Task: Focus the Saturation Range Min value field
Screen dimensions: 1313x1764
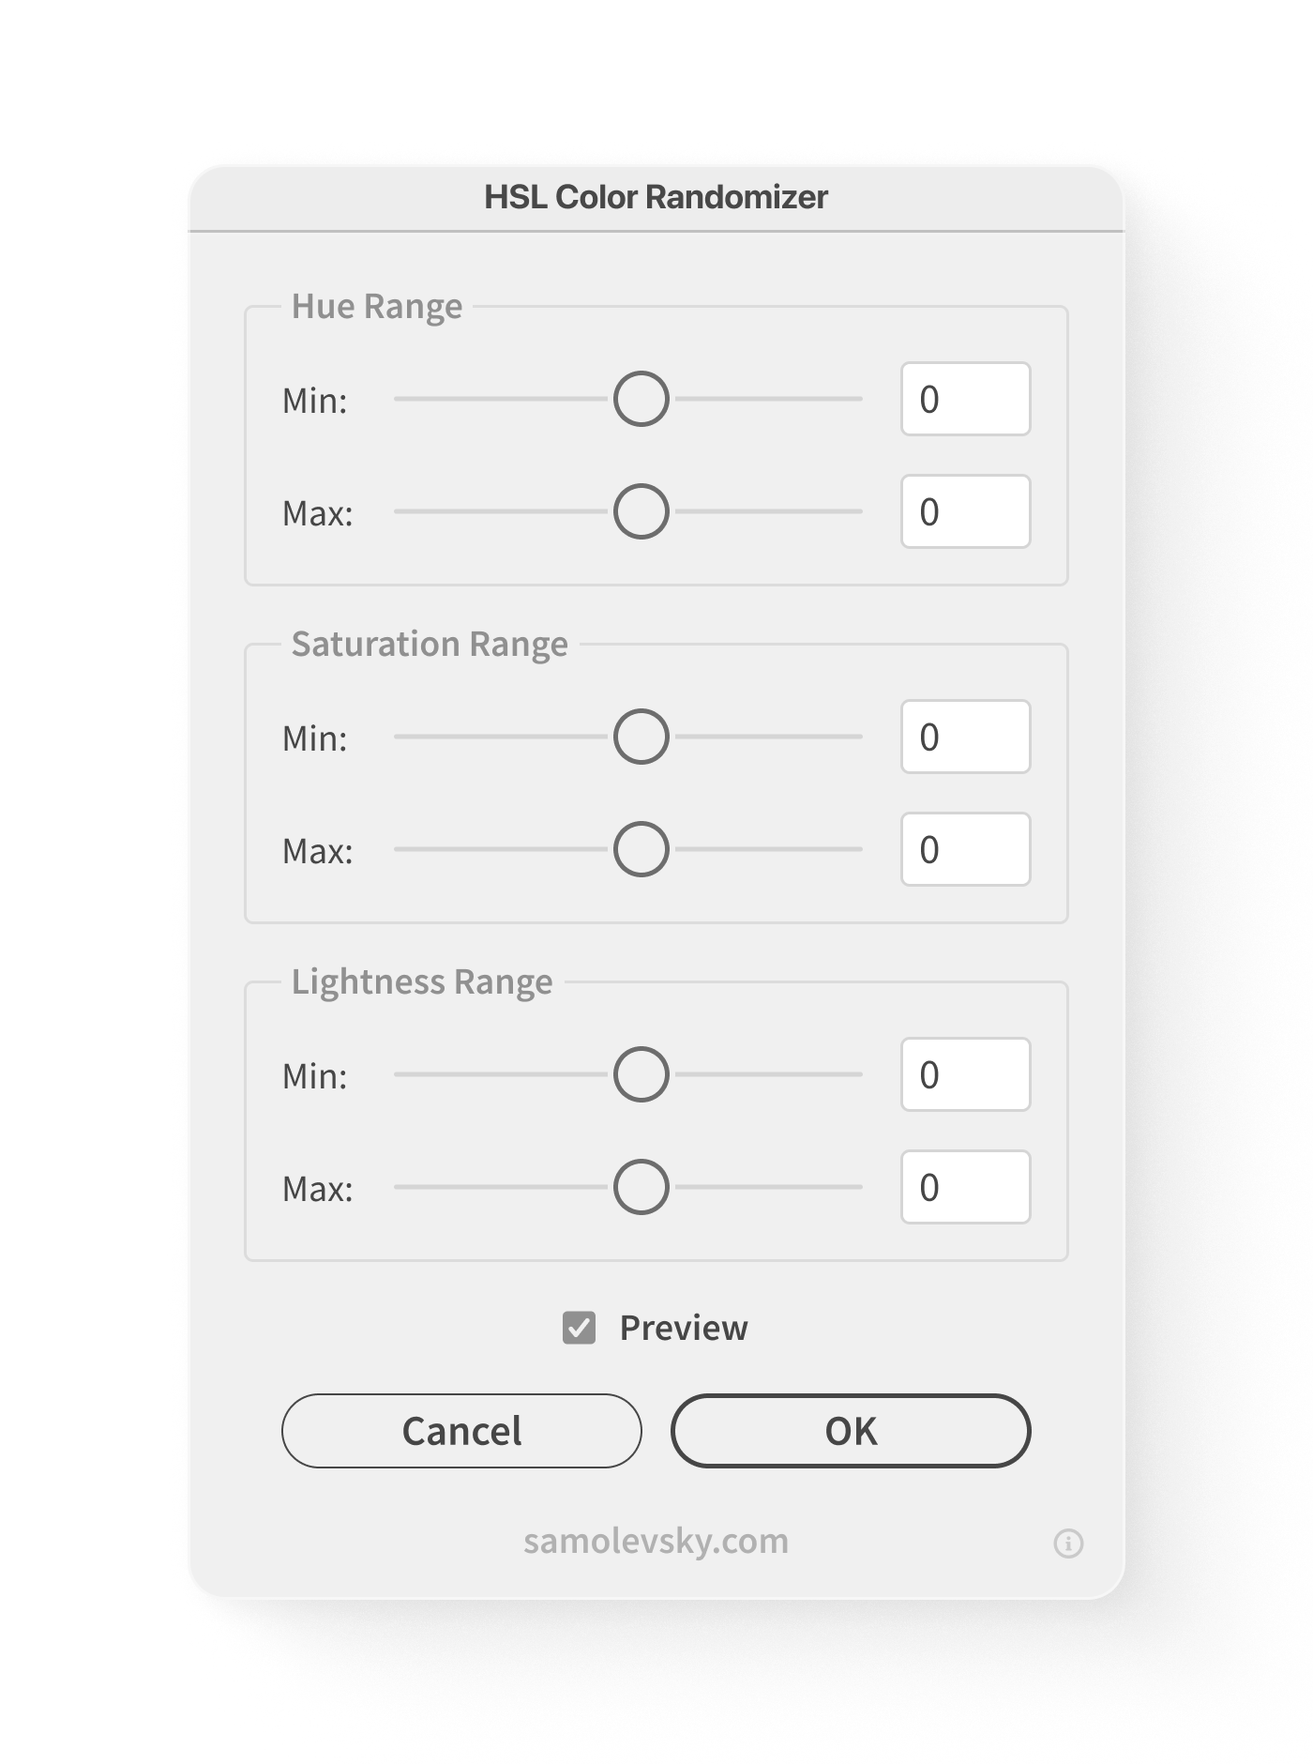Action: (x=966, y=737)
